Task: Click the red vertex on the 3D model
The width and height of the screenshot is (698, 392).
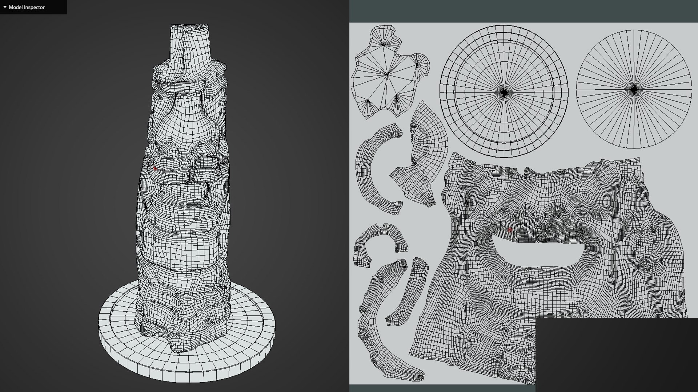Action: pos(155,168)
